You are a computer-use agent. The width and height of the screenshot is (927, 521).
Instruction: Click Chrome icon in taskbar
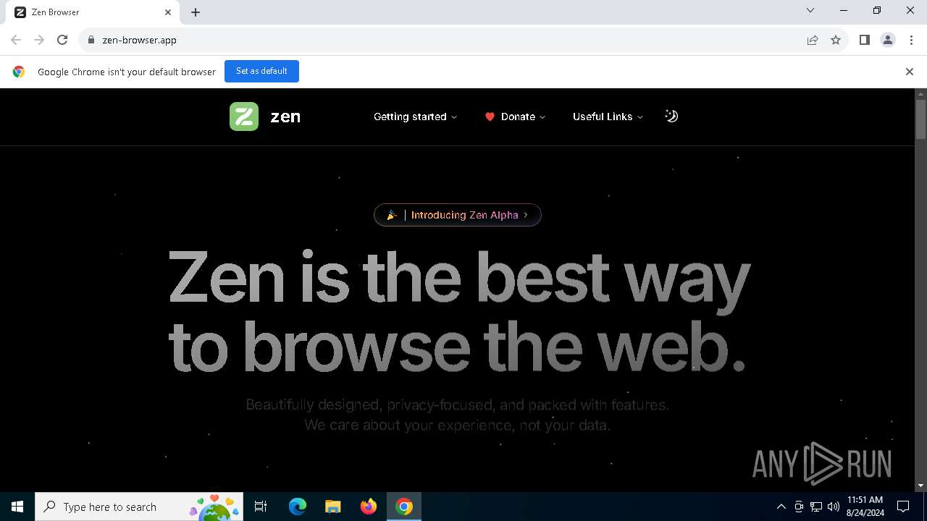coord(404,507)
